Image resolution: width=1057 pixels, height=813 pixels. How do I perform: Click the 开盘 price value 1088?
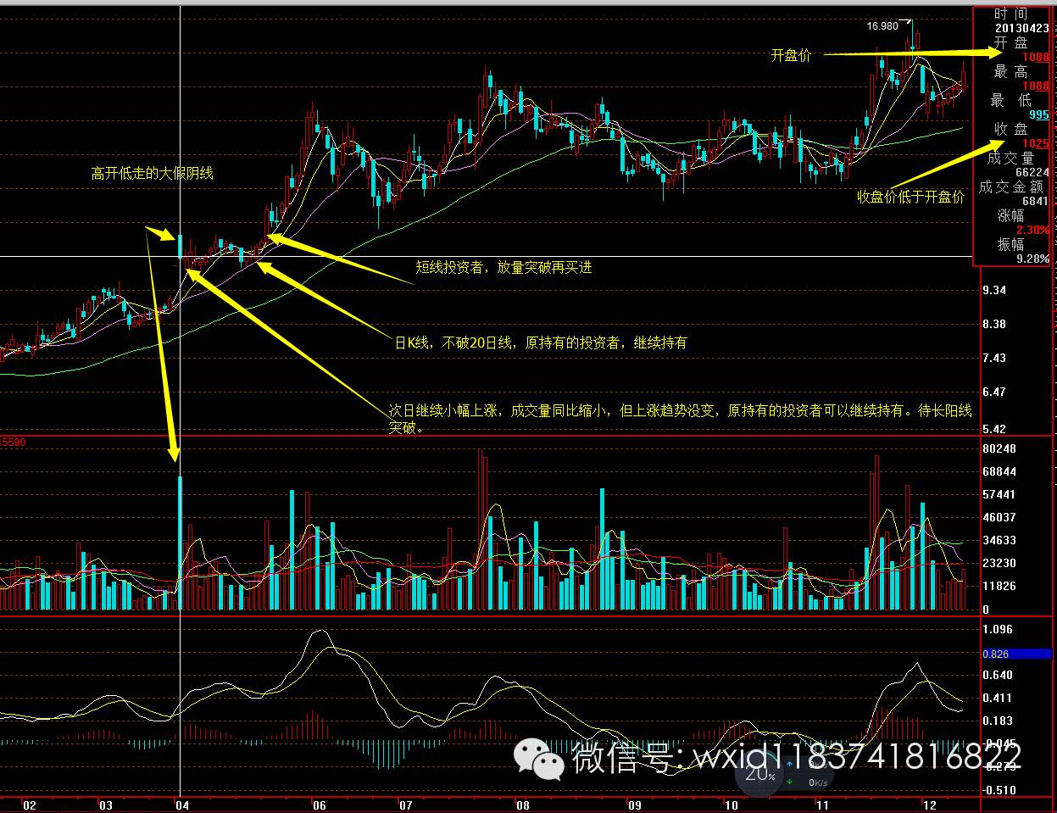1035,57
